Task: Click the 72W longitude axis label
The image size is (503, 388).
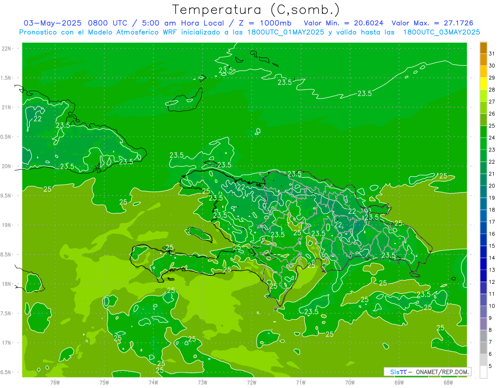Action: (x=251, y=382)
